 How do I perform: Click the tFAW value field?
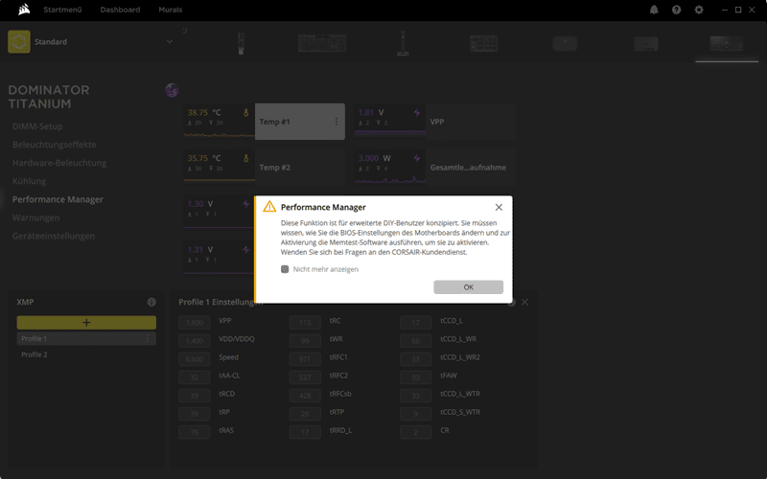(x=415, y=377)
